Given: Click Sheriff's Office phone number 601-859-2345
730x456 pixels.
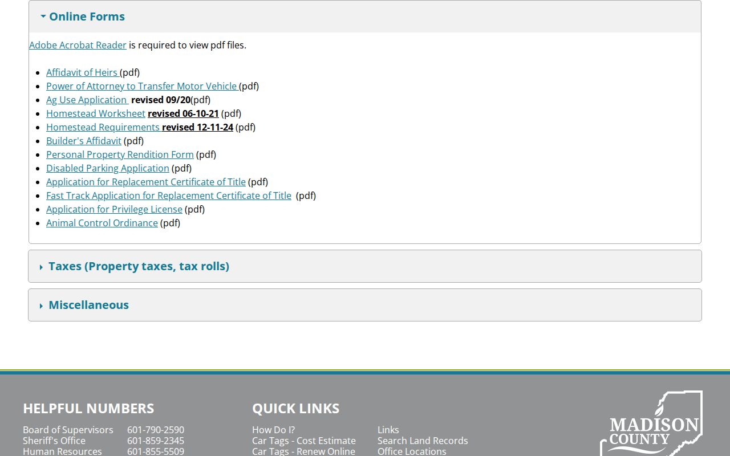Looking at the screenshot, I should 156,441.
